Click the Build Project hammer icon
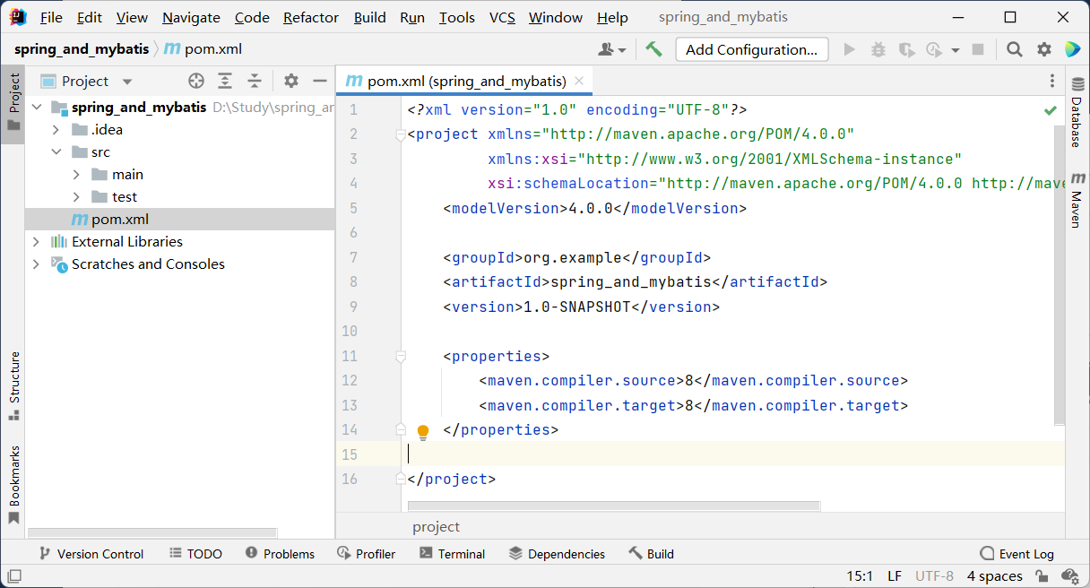This screenshot has width=1090, height=588. (653, 49)
